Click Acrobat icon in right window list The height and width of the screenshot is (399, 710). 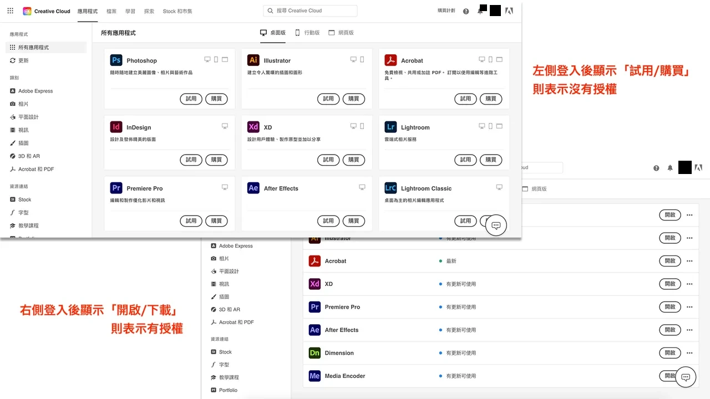tap(315, 260)
